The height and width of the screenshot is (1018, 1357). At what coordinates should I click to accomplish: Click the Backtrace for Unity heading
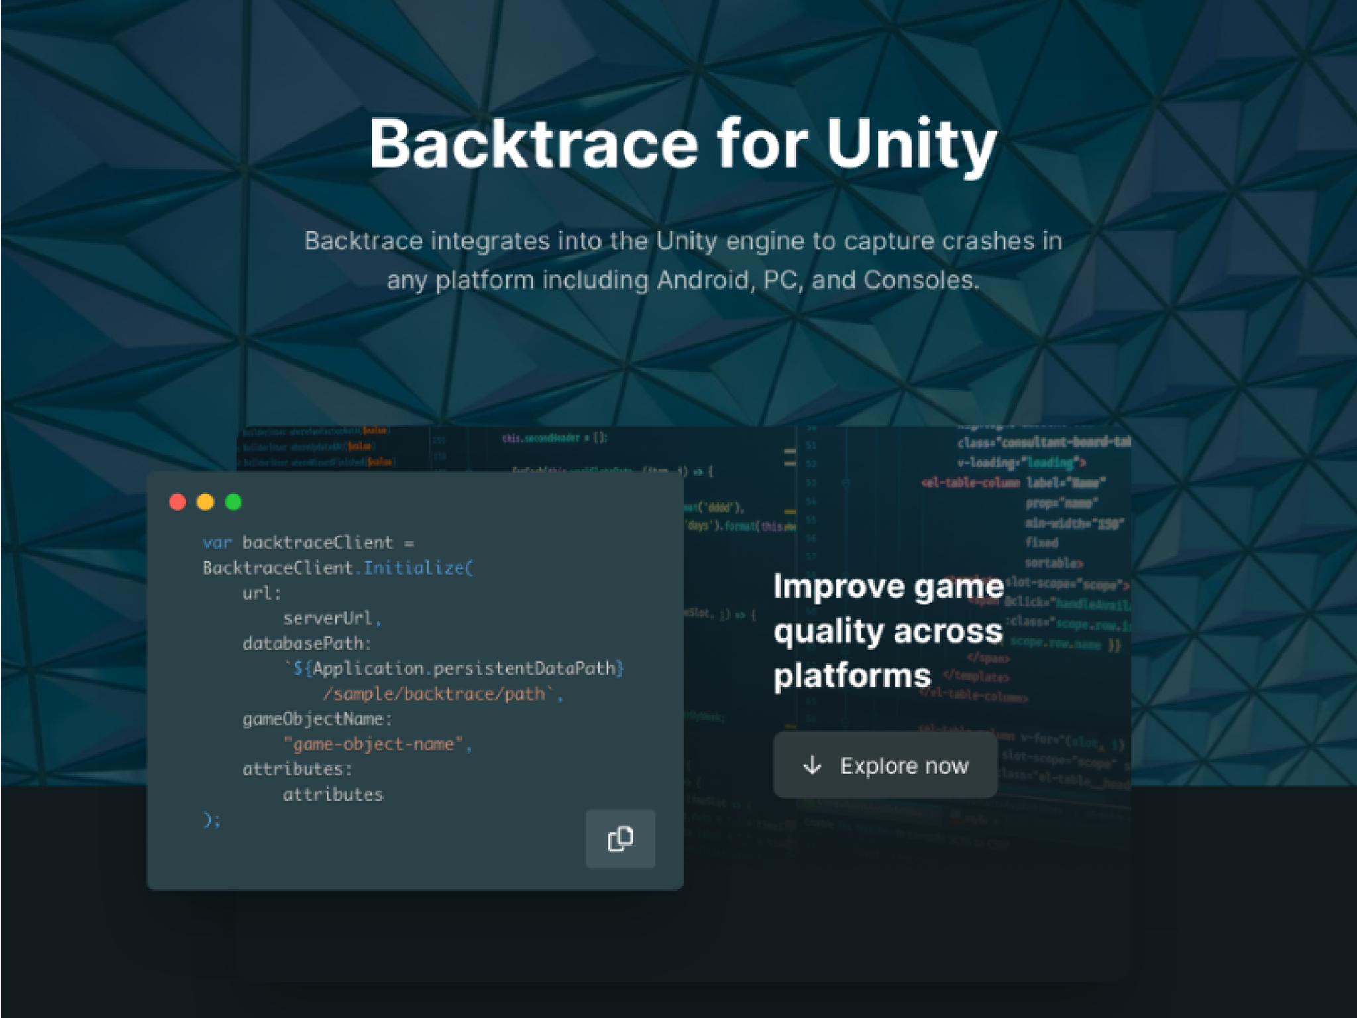(x=682, y=144)
